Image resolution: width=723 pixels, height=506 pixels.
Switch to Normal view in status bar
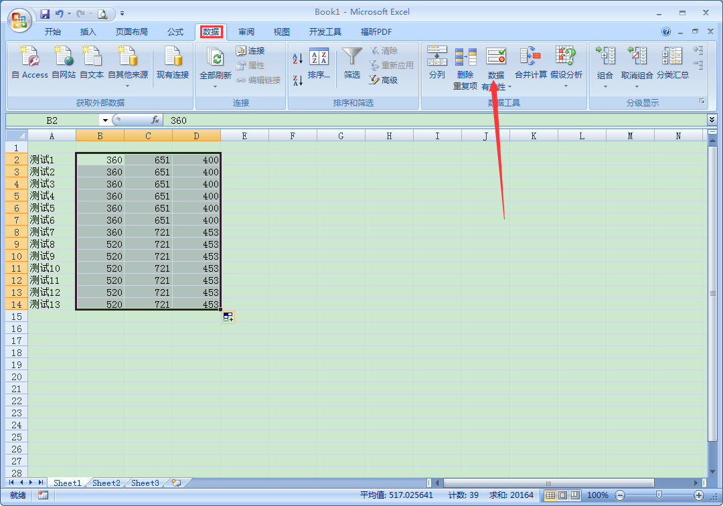click(550, 495)
